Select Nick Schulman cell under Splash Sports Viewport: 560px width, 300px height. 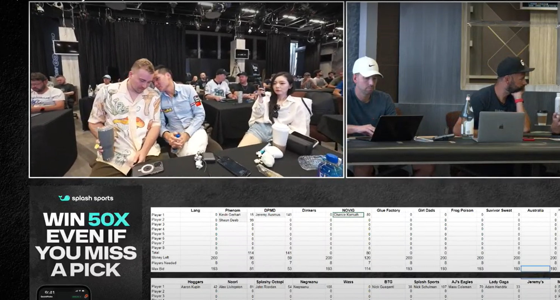426,287
